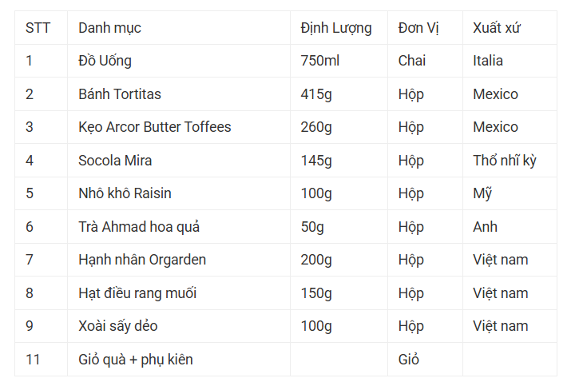Select "Giỏ quà + phụ kiên" cell
Screen dimensions: 579x390
pyautogui.click(x=136, y=360)
